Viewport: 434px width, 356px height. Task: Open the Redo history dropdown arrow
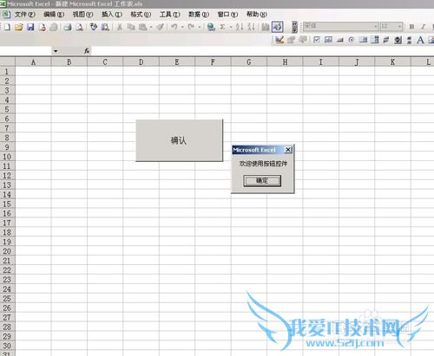click(x=200, y=27)
